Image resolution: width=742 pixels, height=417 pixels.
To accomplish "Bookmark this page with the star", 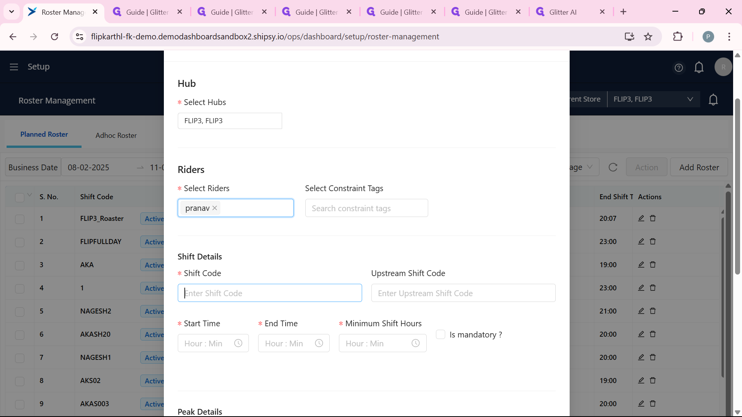I will click(x=648, y=37).
